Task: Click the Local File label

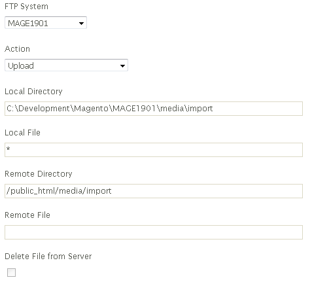Action: (22, 133)
